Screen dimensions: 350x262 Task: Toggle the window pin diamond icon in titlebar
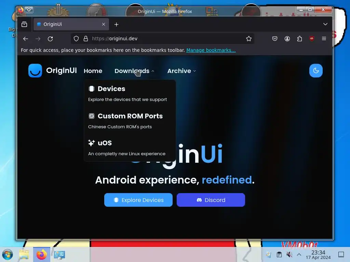coord(29,10)
